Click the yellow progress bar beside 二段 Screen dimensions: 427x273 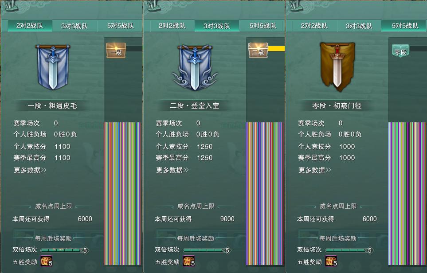click(276, 48)
